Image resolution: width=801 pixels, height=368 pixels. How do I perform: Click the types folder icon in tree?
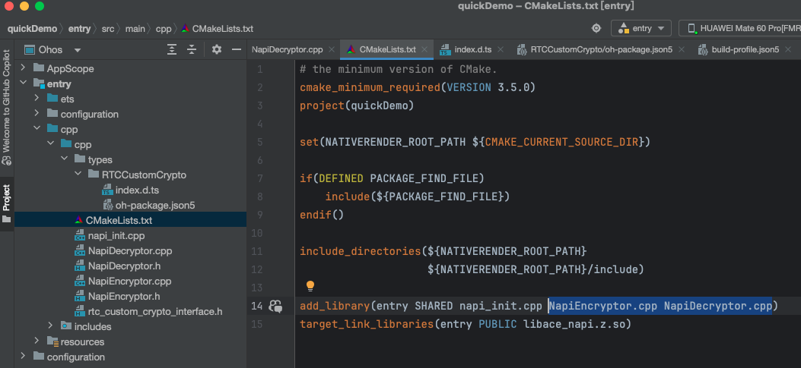pos(80,159)
